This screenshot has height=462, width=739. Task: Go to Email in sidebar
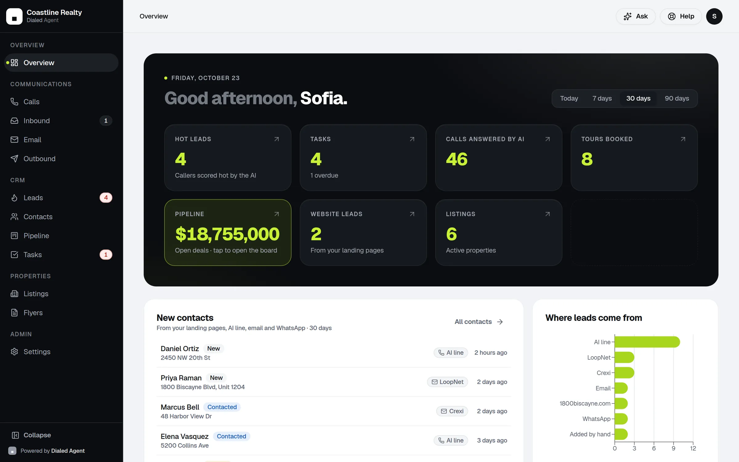click(61, 140)
